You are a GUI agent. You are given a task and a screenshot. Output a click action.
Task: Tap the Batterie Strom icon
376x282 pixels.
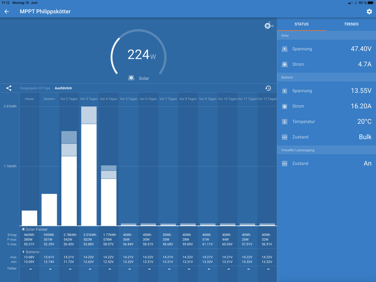284,106
